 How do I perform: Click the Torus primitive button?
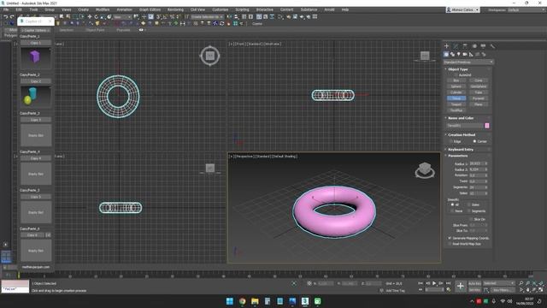coord(456,98)
